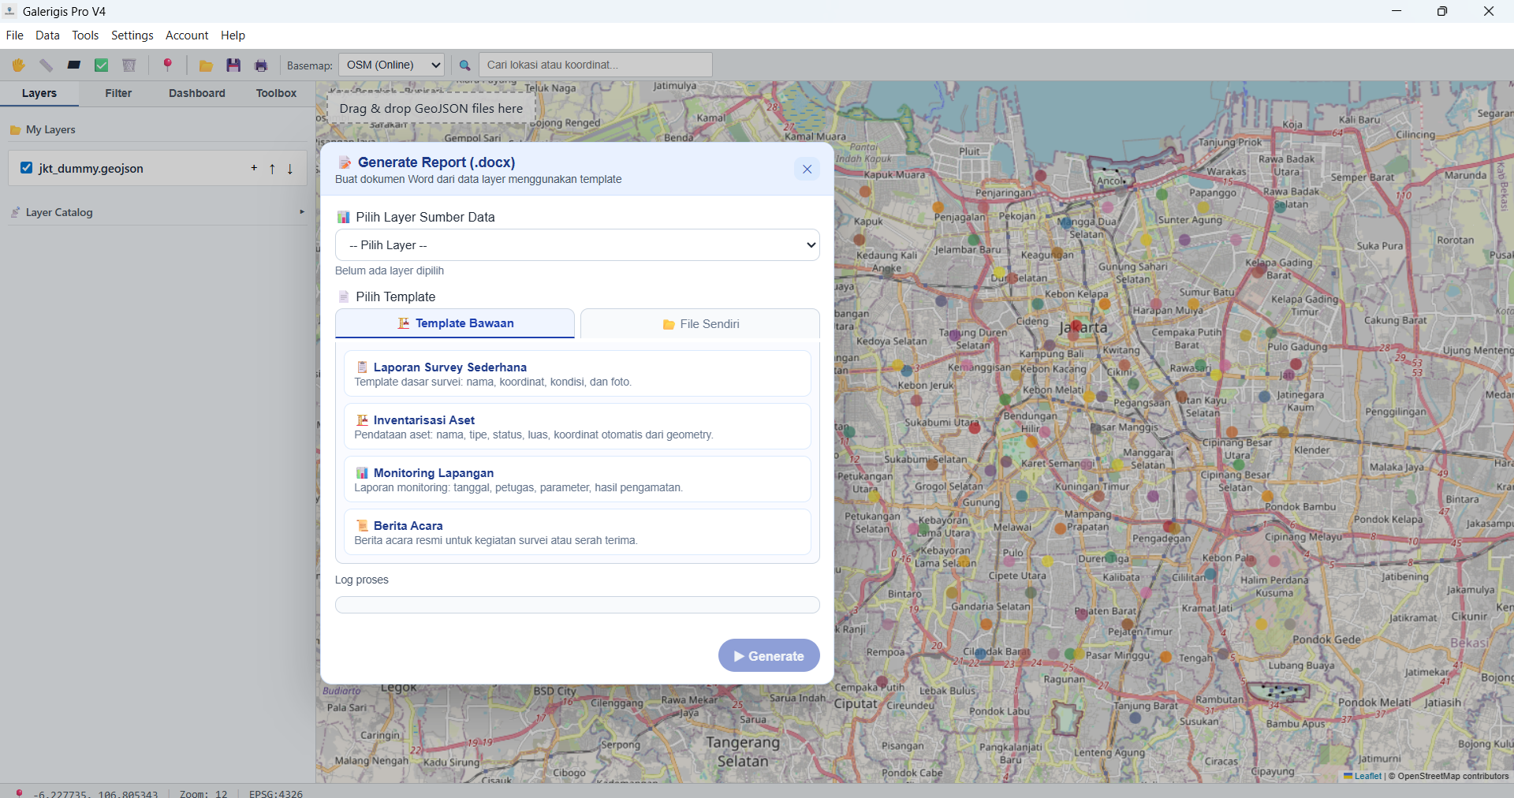
Task: Click the Layer Catalog label
Action: tap(59, 213)
